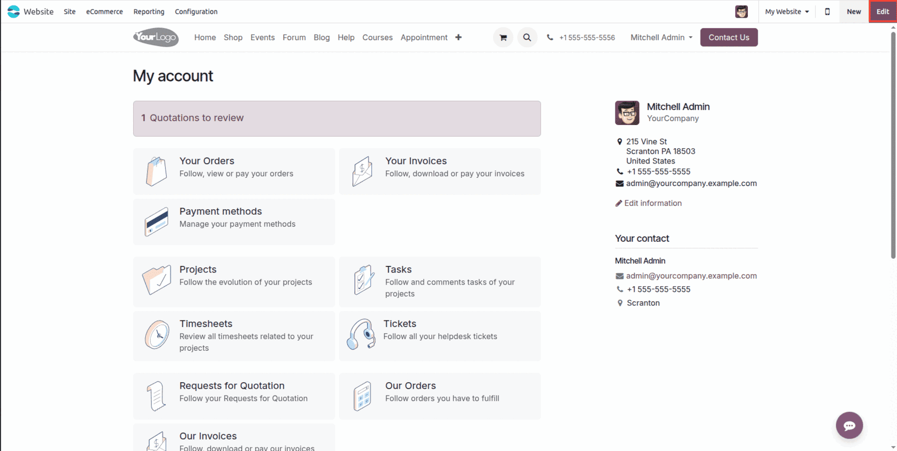Click the Edit information link
Image resolution: width=897 pixels, height=451 pixels.
tap(653, 203)
